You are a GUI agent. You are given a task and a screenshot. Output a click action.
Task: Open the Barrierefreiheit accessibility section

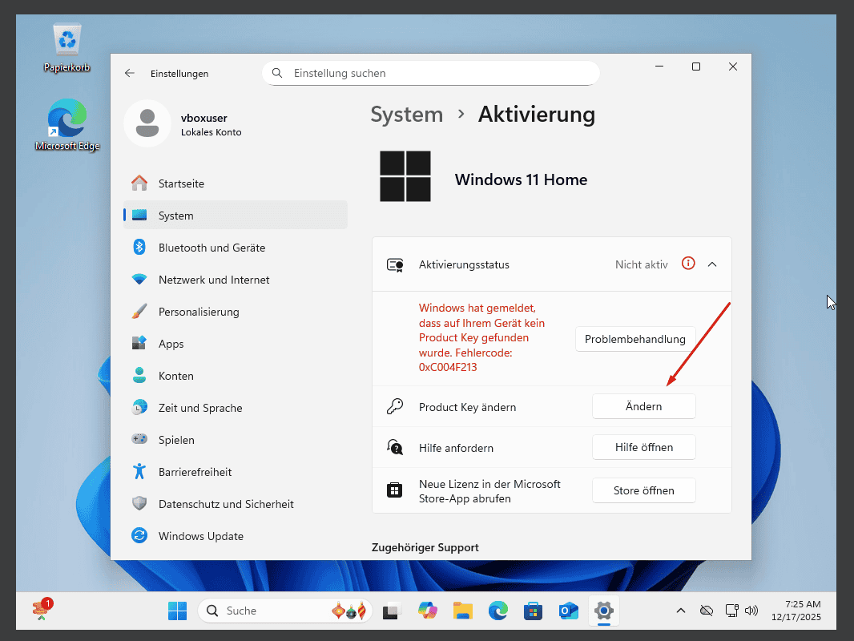click(195, 472)
